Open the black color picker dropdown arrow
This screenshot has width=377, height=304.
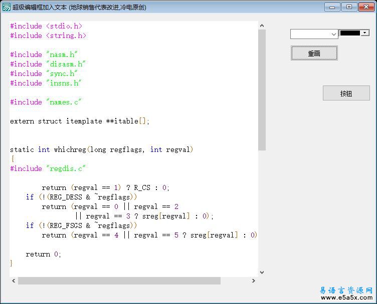[365, 33]
